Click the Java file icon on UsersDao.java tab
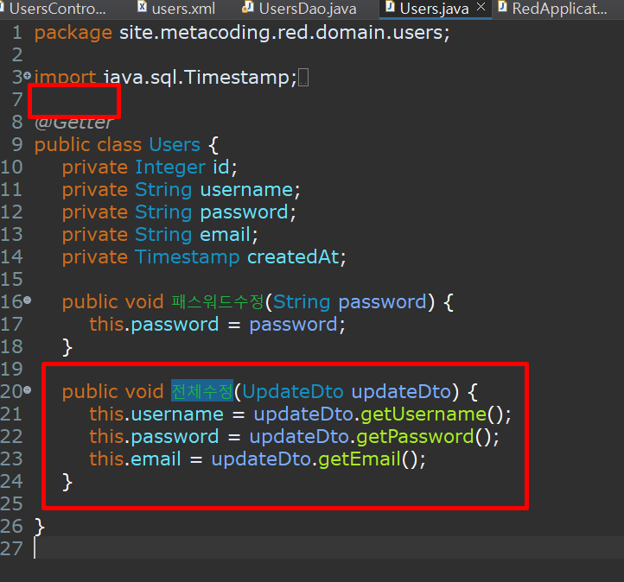624x582 pixels. [247, 7]
